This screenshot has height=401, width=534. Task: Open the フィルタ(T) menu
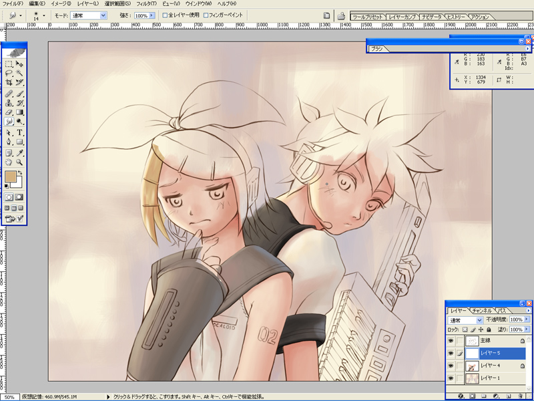point(146,3)
